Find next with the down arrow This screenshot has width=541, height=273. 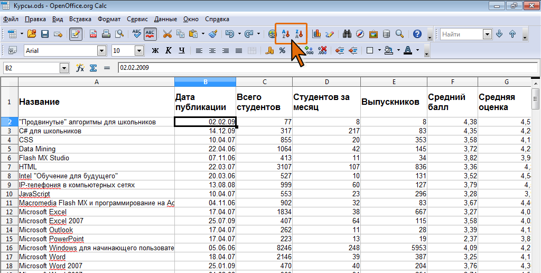[x=499, y=34]
